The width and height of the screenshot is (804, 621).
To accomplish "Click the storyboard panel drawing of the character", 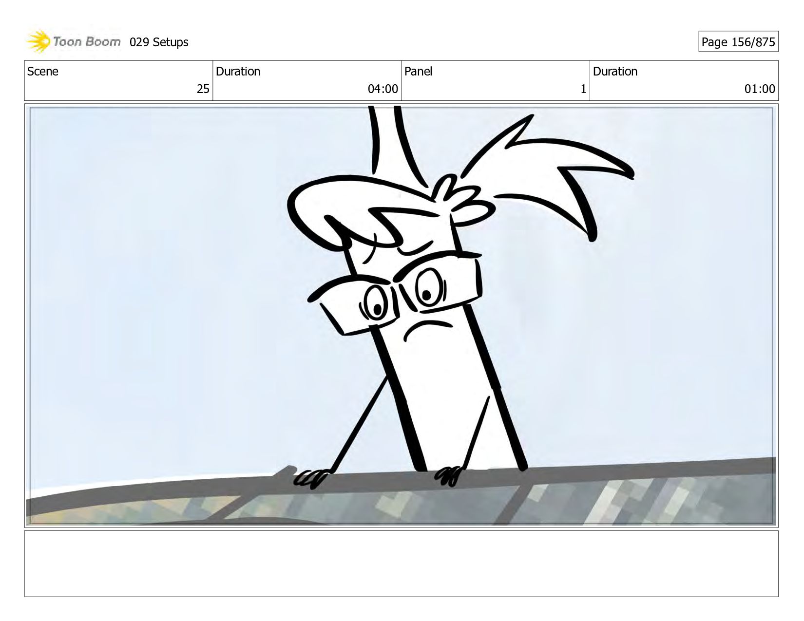I will (x=402, y=316).
